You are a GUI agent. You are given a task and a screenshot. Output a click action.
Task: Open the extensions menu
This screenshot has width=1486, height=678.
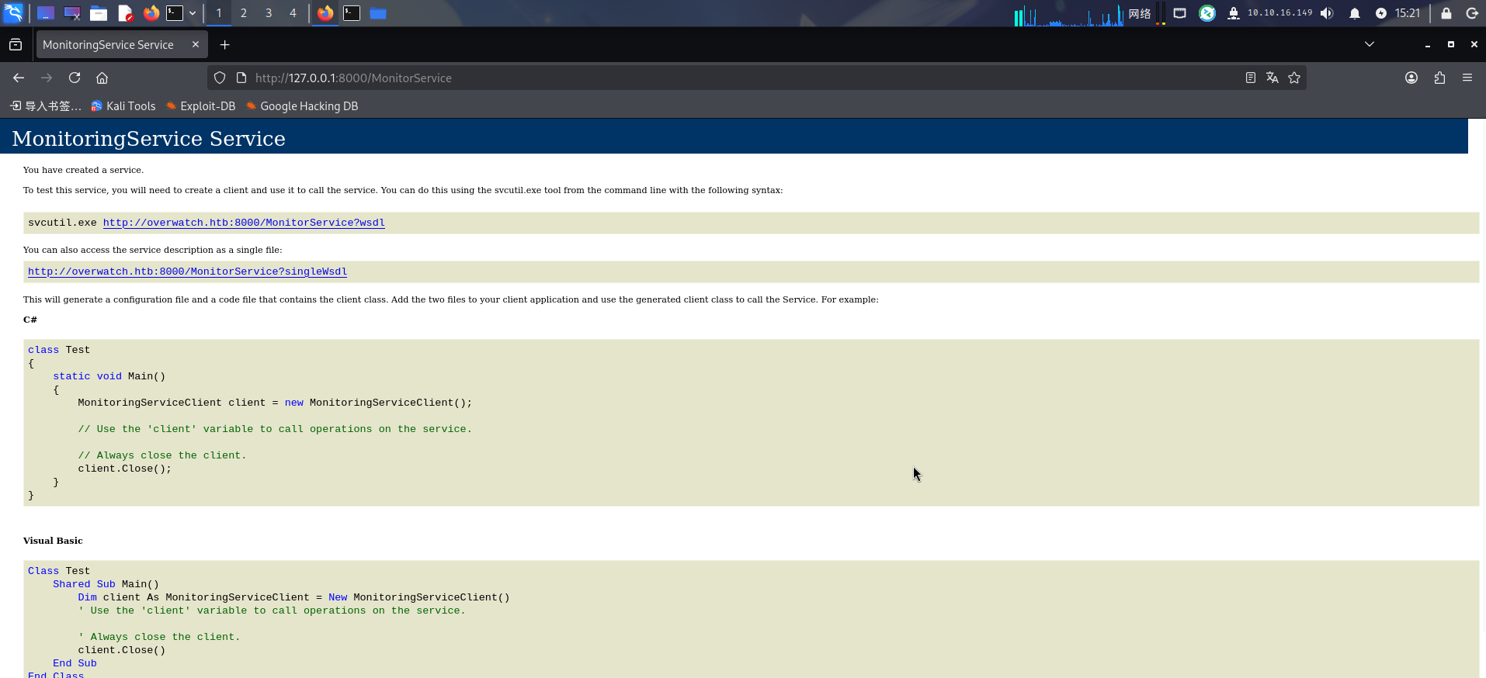pyautogui.click(x=1439, y=78)
